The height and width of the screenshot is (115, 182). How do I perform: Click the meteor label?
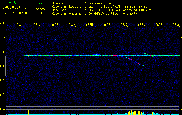click(x=41, y=9)
